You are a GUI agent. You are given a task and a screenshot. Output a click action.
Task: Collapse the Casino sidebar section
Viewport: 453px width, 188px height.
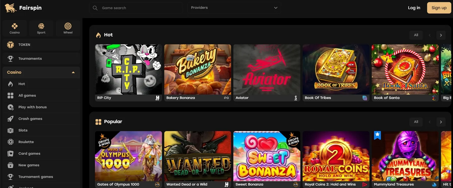coord(73,72)
